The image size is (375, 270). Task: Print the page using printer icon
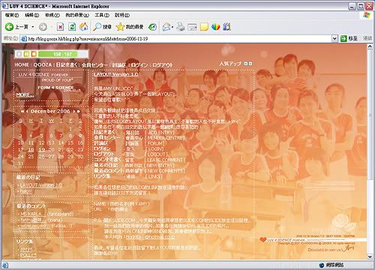tap(181, 27)
